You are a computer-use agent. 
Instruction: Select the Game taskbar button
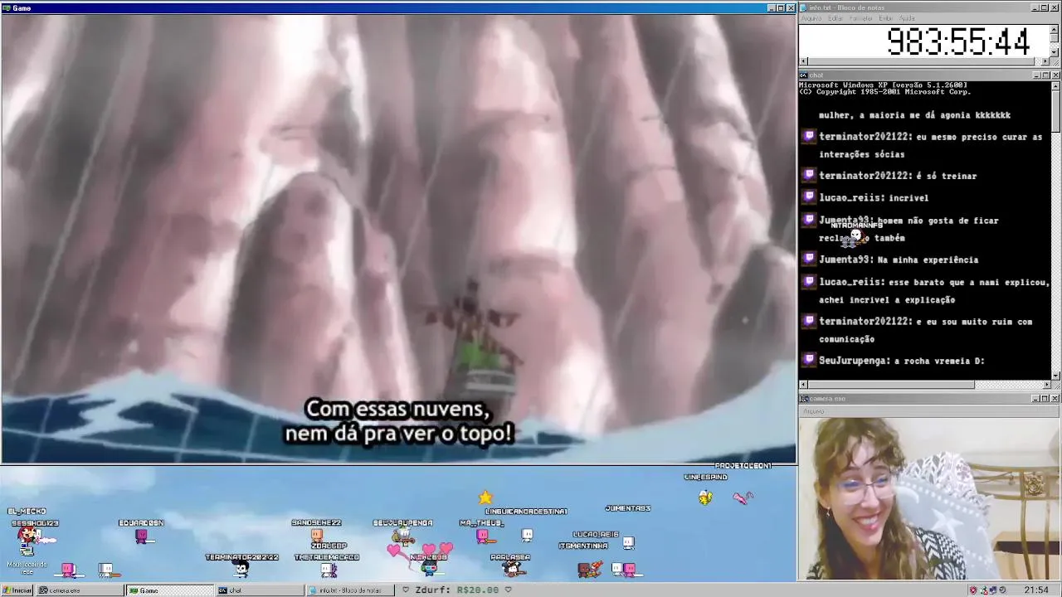coord(170,590)
